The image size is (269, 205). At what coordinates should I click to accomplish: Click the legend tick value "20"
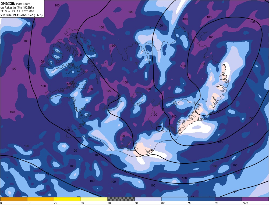[x=55, y=203]
